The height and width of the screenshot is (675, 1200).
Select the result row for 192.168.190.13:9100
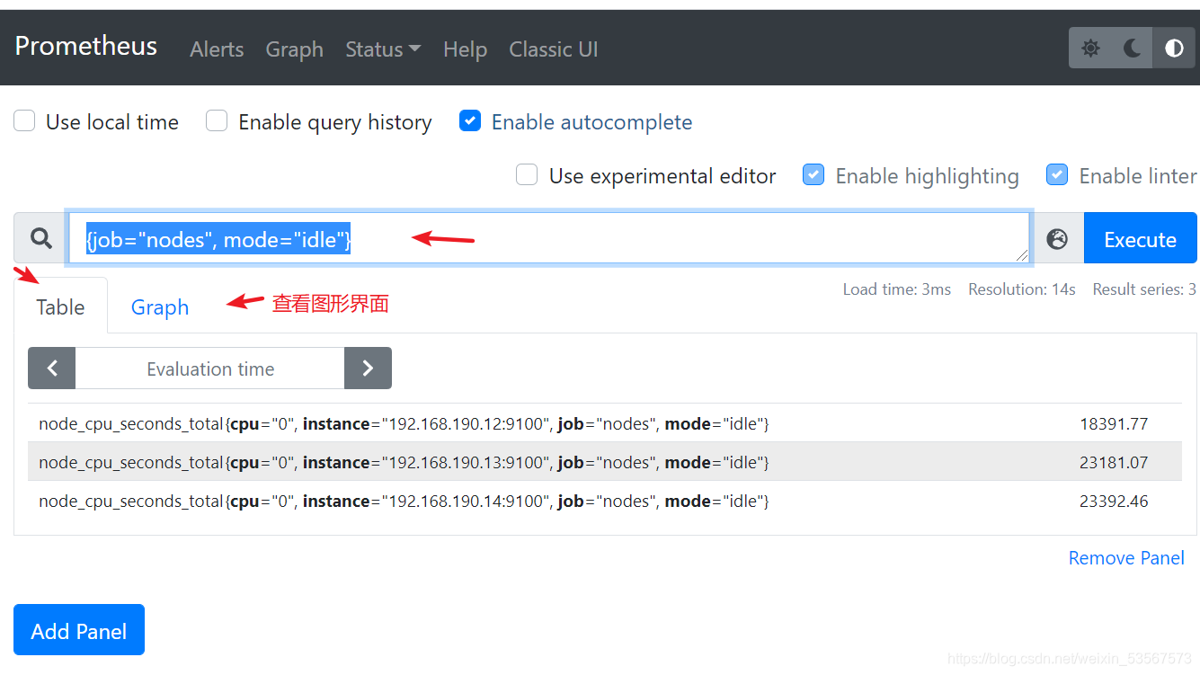click(605, 462)
